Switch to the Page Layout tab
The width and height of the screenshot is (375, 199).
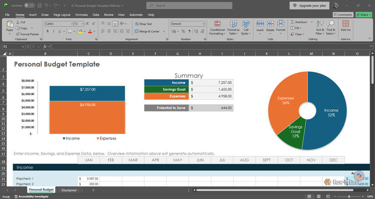point(62,15)
